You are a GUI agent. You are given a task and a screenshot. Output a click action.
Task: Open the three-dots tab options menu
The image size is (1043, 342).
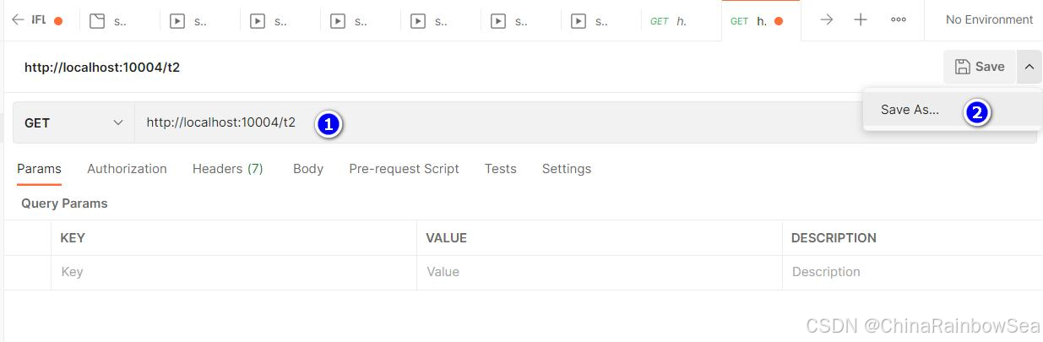point(899,19)
